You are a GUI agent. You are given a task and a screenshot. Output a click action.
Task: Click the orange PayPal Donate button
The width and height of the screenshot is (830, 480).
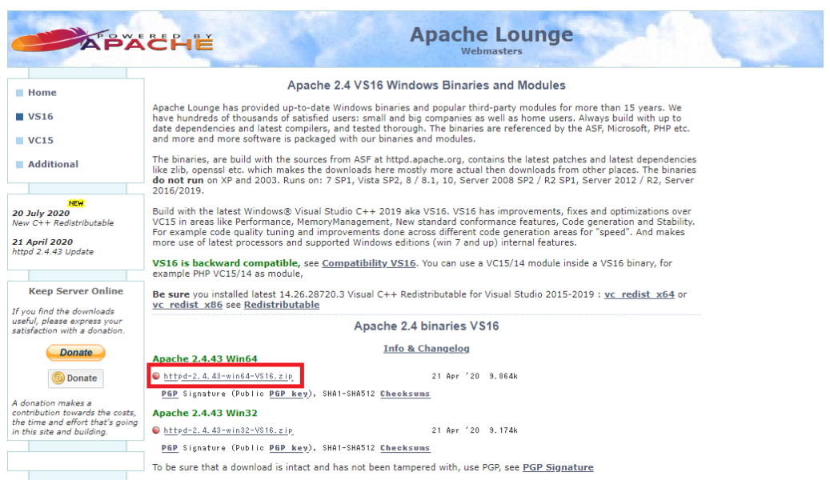click(75, 353)
